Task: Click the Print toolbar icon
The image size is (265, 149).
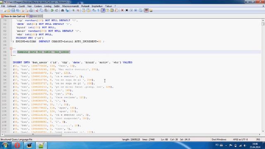Action: point(31,10)
